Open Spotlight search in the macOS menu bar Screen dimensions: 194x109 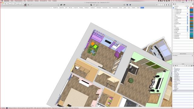coord(189,1)
